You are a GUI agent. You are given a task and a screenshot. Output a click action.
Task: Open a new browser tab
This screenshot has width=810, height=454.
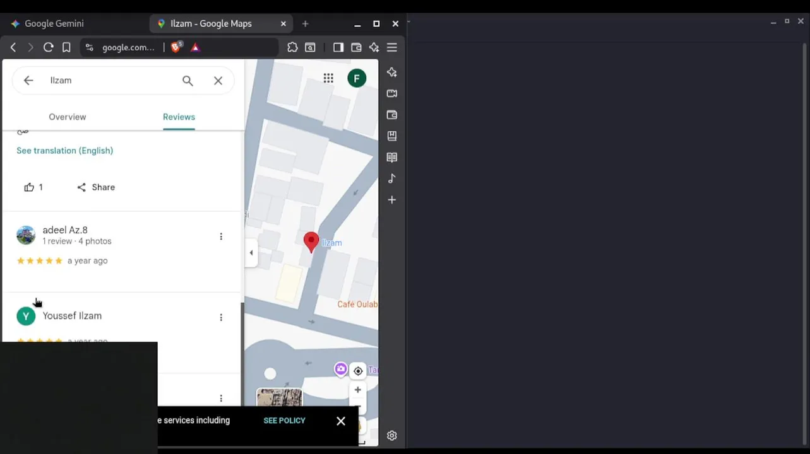305,23
